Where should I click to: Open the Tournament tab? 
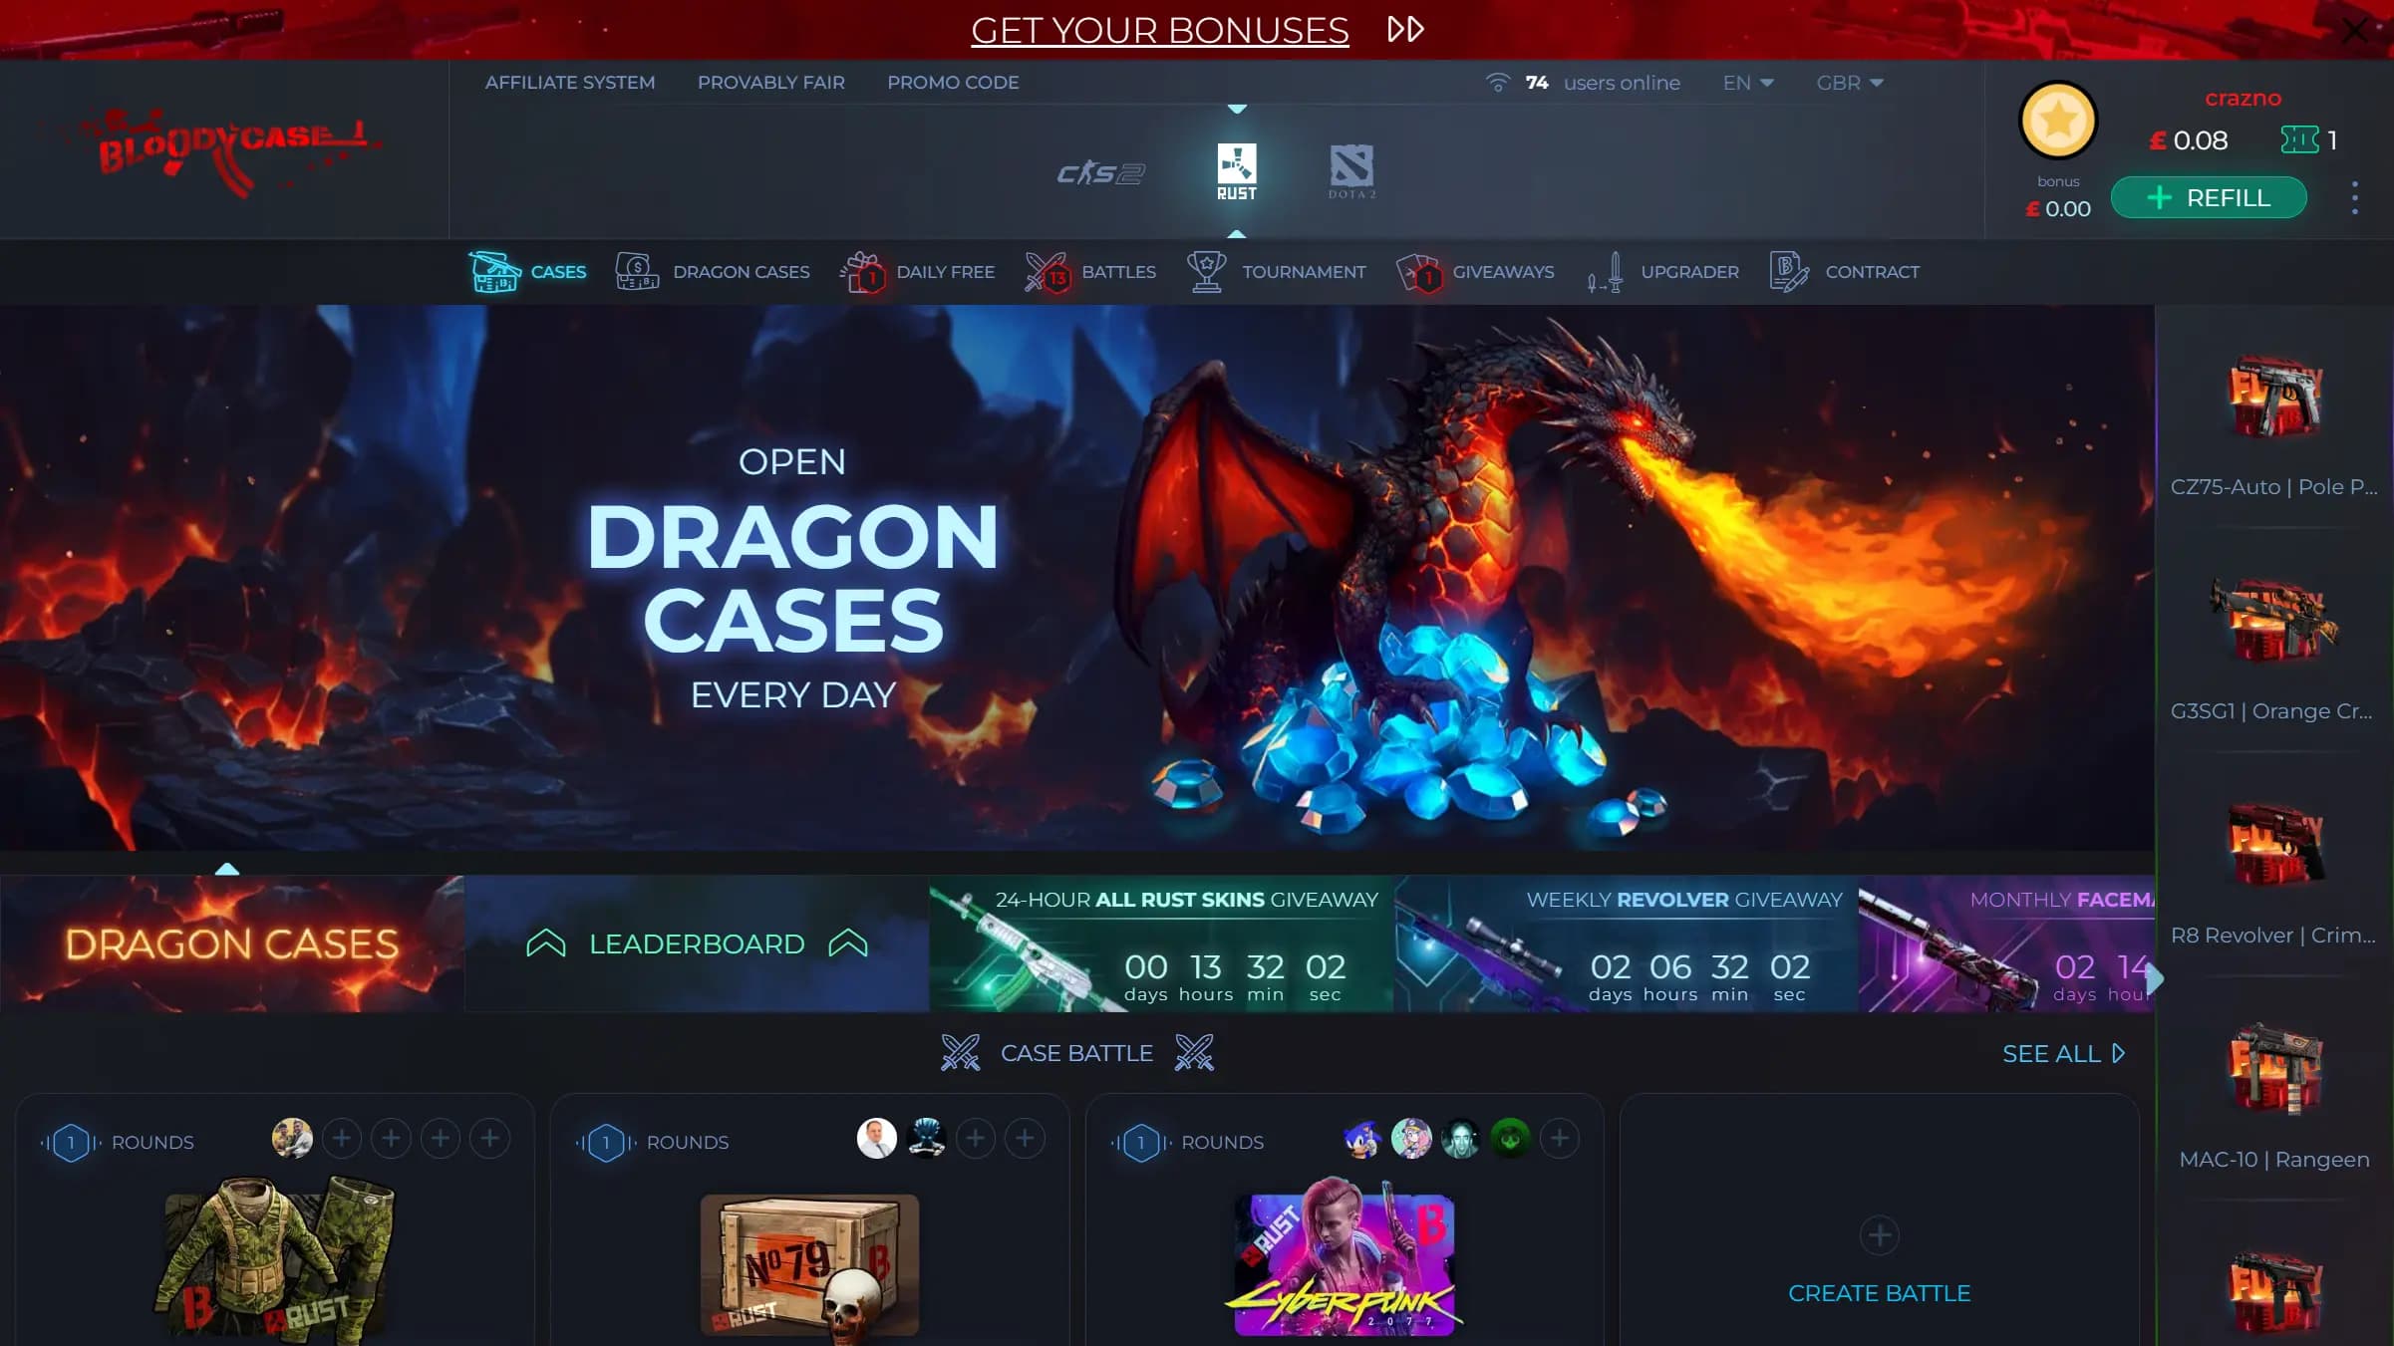[1276, 272]
